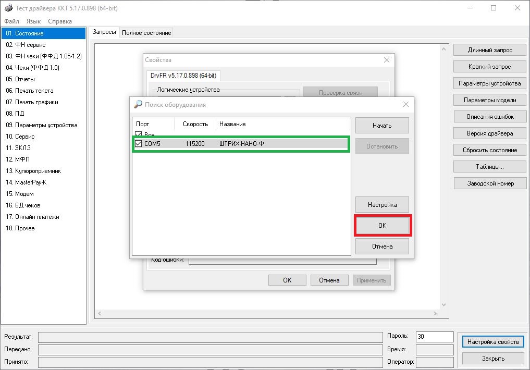Image resolution: width=530 pixels, height=370 pixels.
Task: Click the printer app icon in title bar
Action: 7,8
